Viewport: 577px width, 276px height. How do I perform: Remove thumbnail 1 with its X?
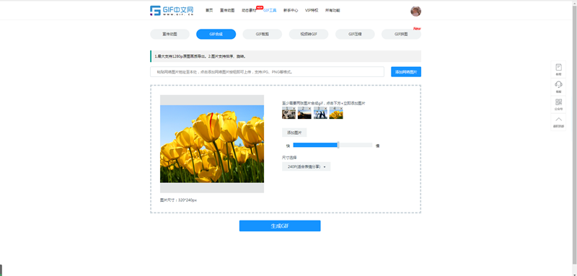(294, 108)
